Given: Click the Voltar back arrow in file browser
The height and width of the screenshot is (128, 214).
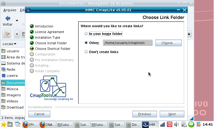Looking at the screenshot, I should click(x=8, y=18).
